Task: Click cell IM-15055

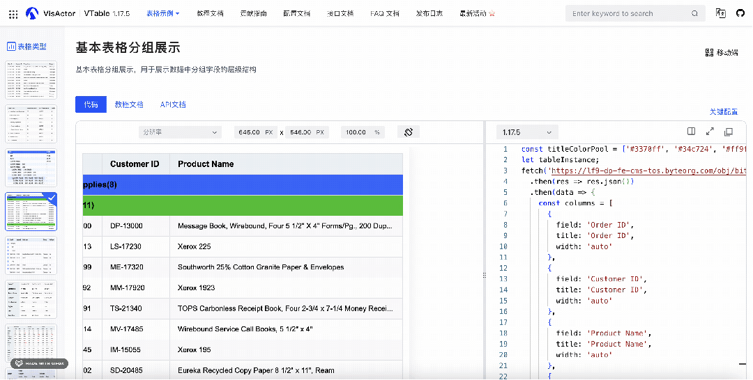Action: tap(136, 350)
